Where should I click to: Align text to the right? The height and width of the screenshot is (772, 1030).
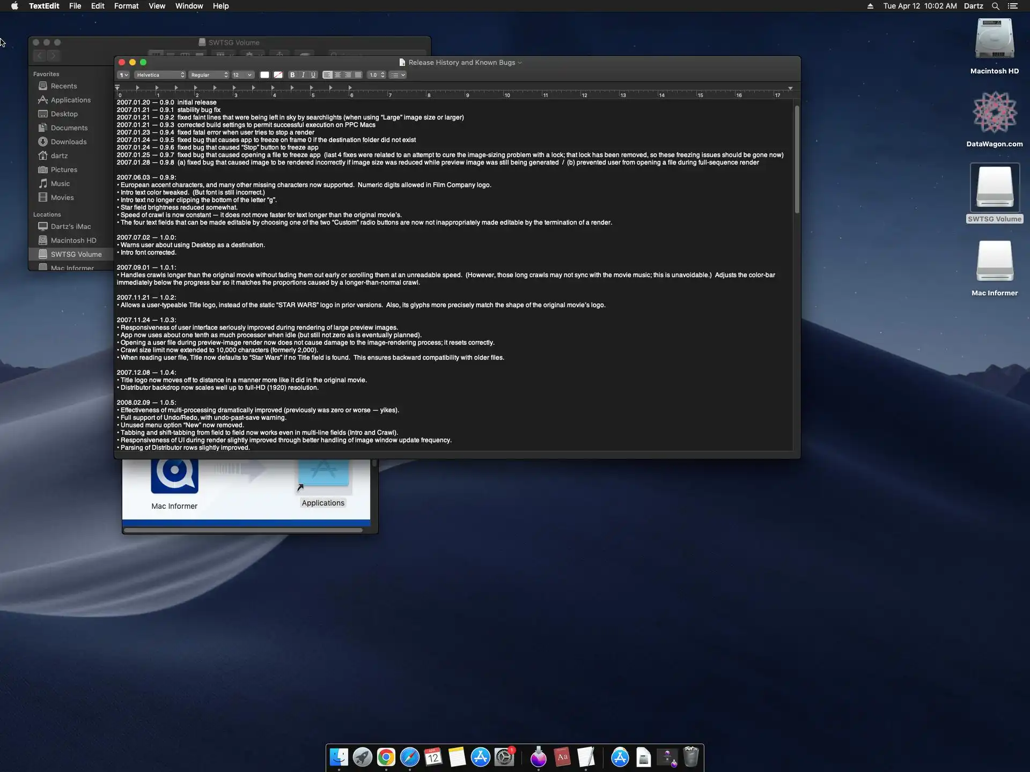pos(348,75)
